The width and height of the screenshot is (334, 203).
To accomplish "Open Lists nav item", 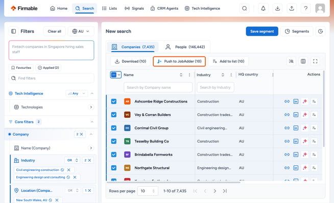I will coord(109,8).
